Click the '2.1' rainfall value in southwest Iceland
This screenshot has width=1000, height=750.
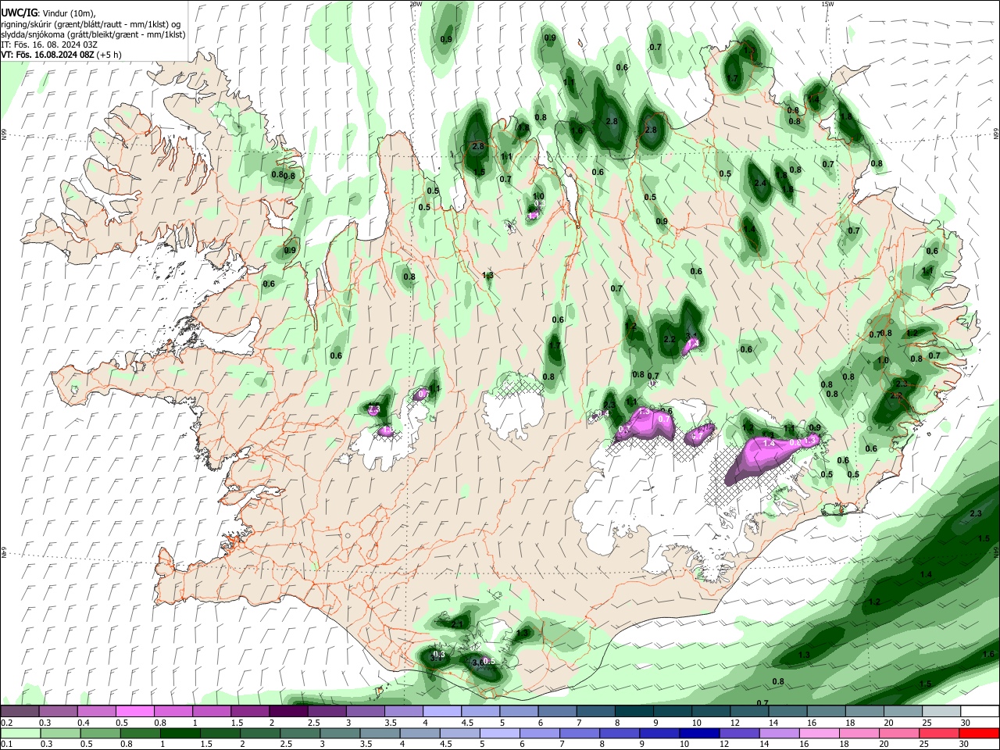pyautogui.click(x=458, y=623)
